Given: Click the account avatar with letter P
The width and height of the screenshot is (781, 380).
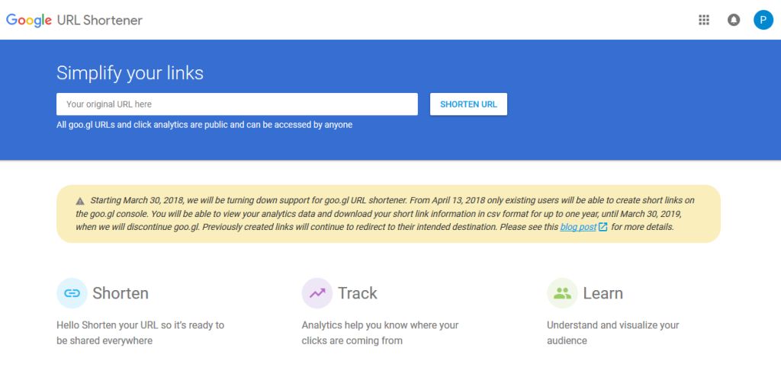Looking at the screenshot, I should 763,20.
